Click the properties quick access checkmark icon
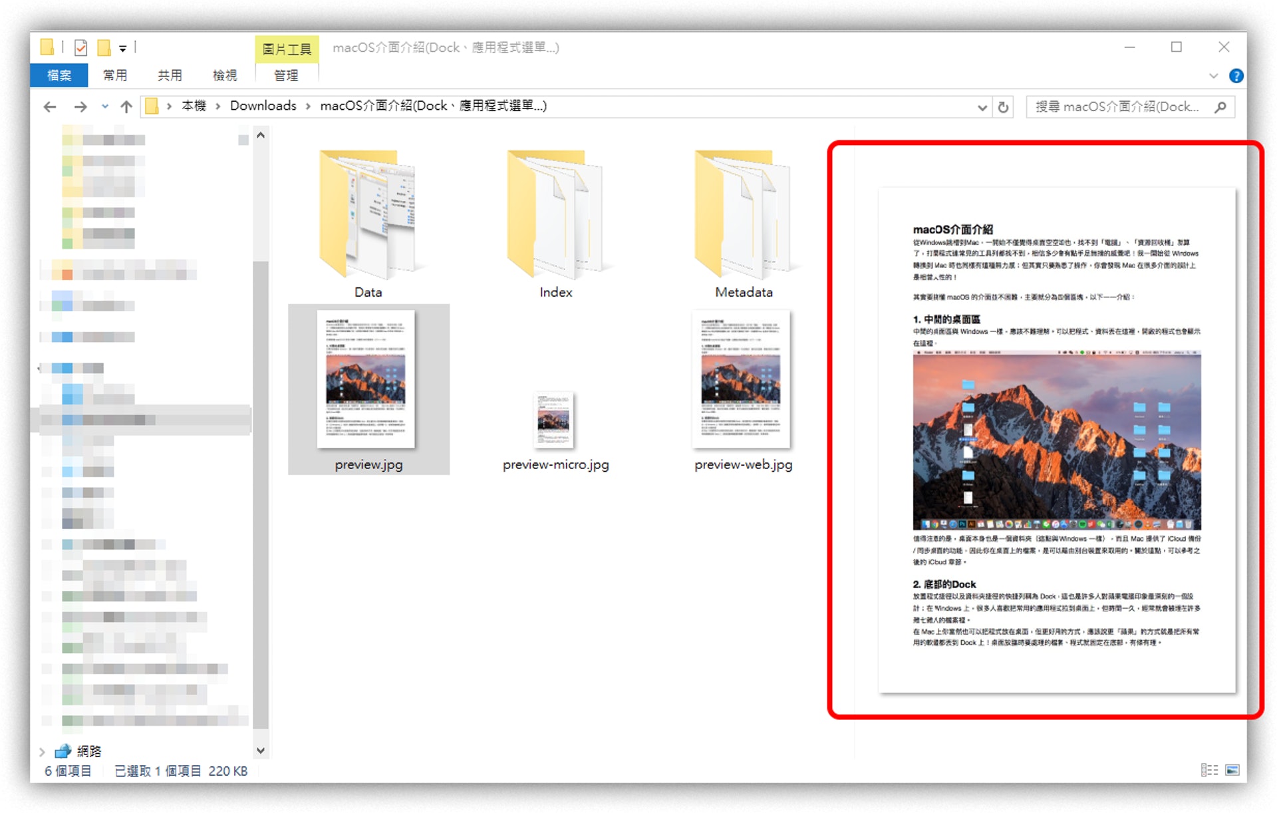Screen dimensions: 1277x813 81,48
